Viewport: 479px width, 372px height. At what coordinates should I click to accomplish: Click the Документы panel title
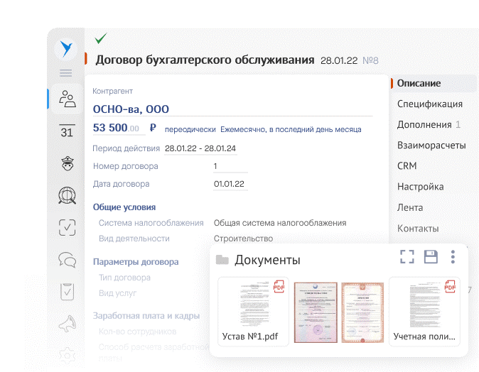coord(268,260)
